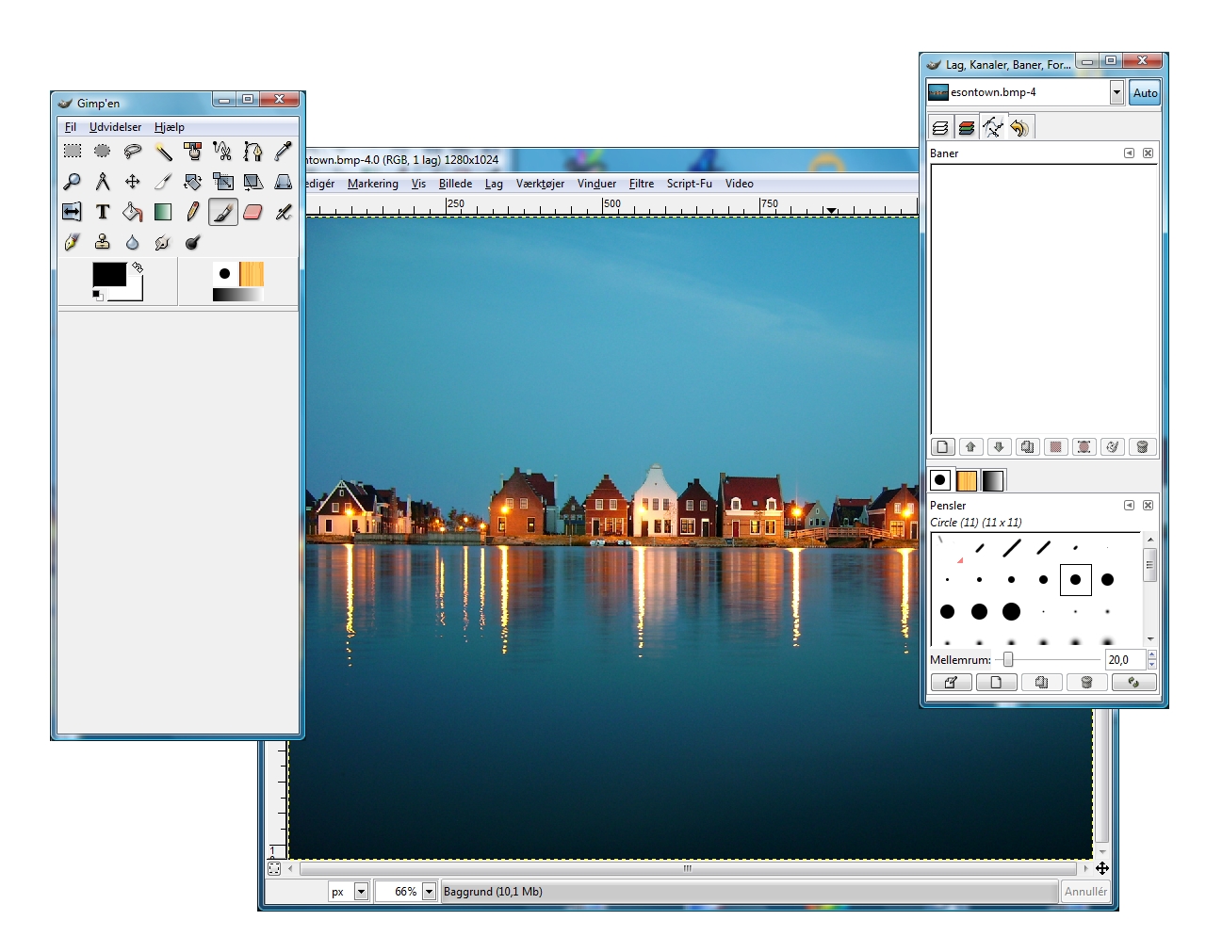Swap foreground and background colors
1206x936 pixels.
(138, 267)
